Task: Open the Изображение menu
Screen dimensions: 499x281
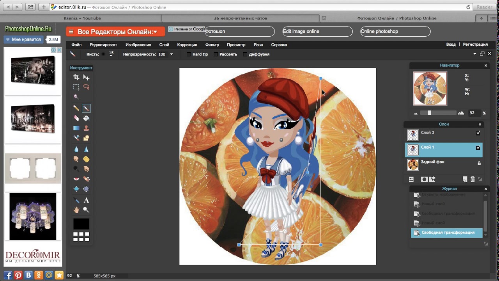Action: click(138, 45)
